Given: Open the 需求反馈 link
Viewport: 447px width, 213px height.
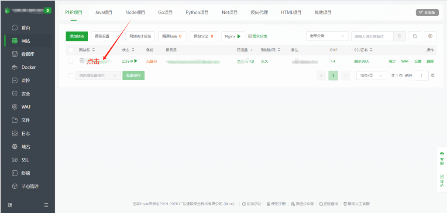Looking at the screenshot, I should point(258,37).
